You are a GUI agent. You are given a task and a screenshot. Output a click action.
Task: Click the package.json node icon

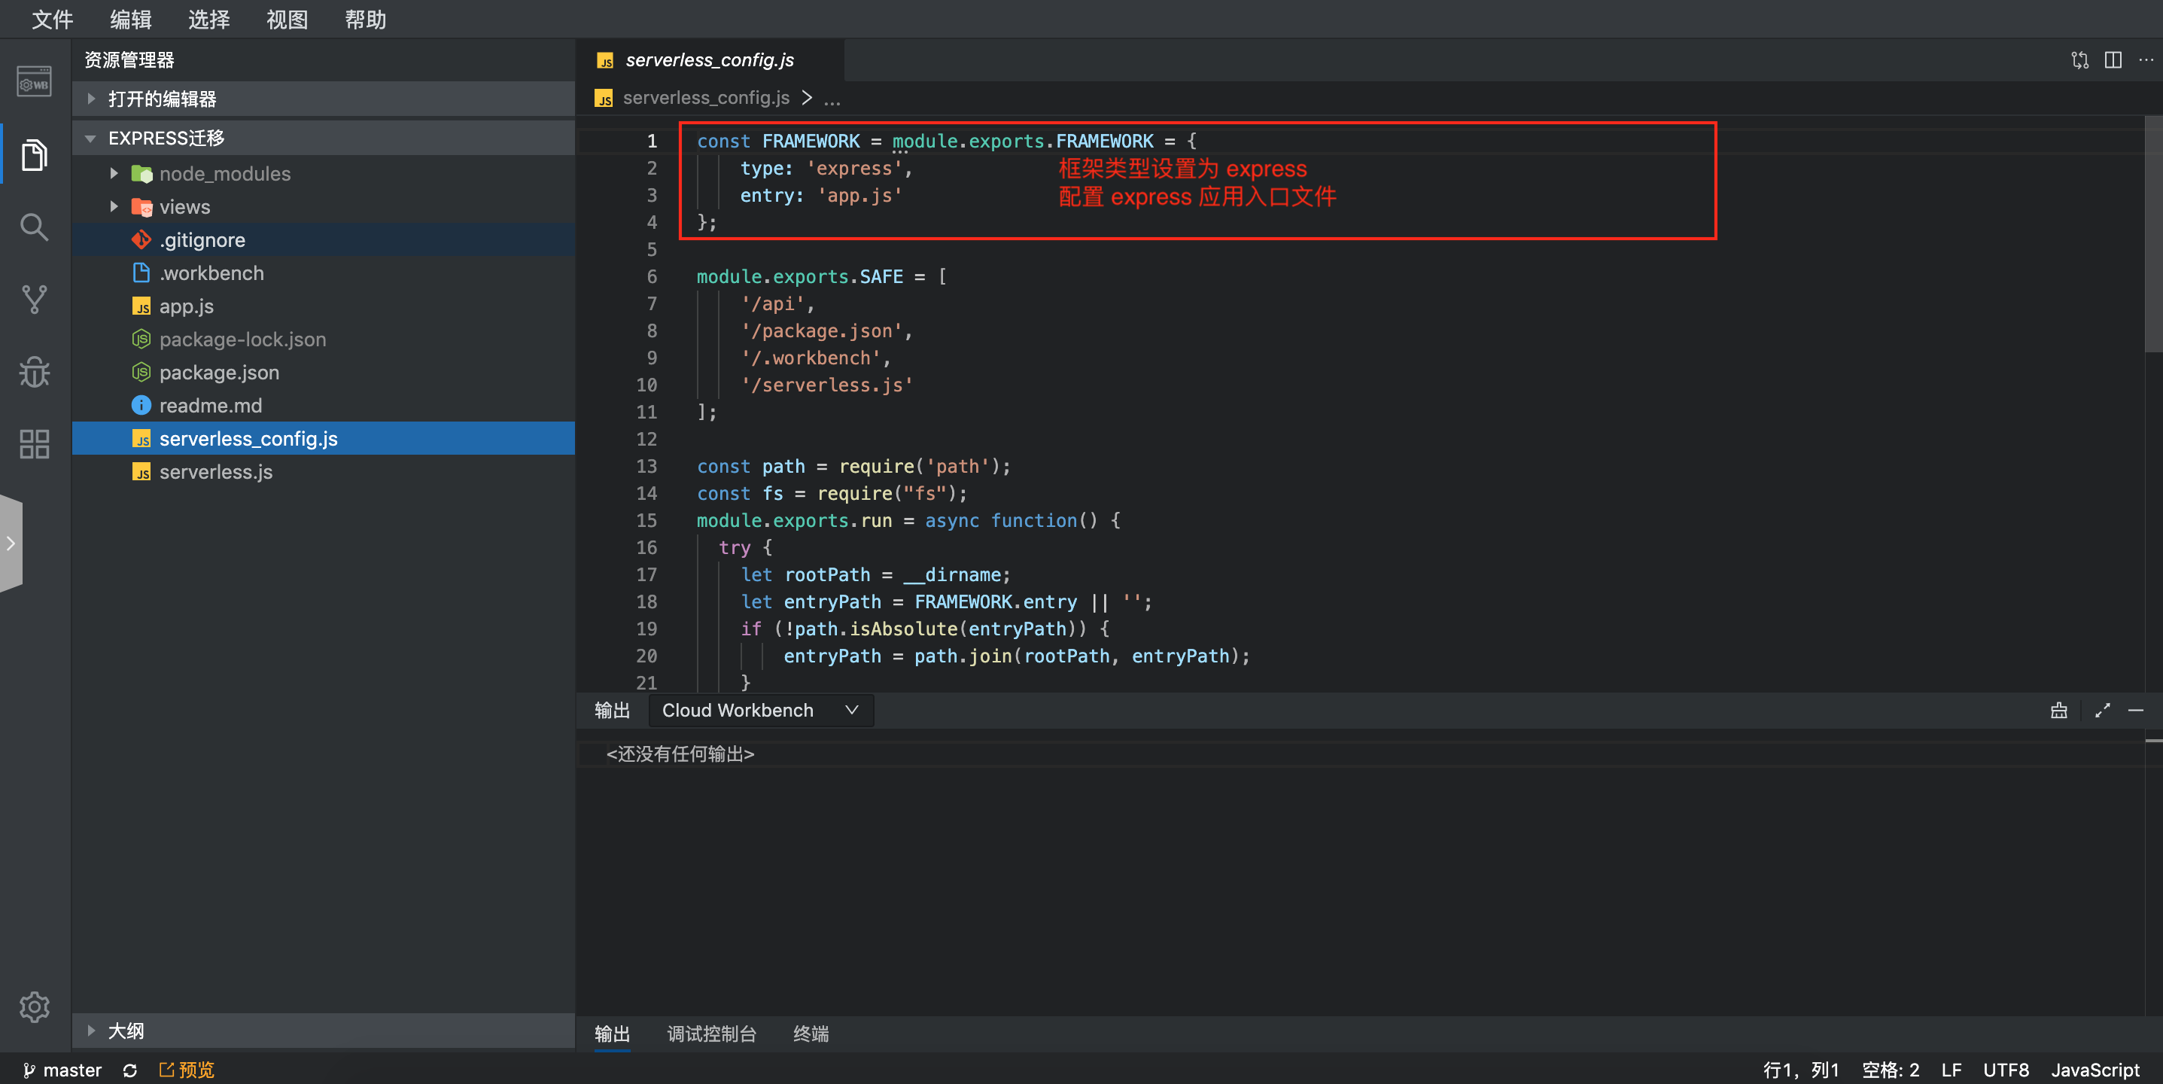[x=142, y=372]
